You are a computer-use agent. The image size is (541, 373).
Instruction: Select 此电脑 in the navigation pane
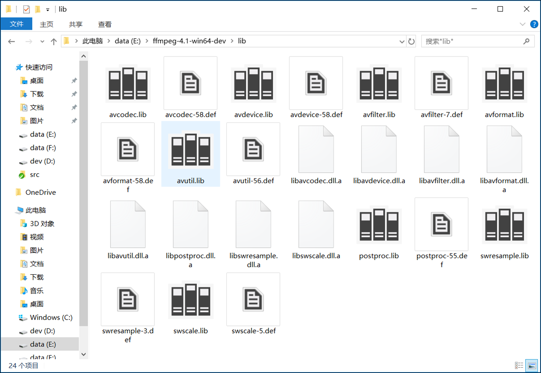click(36, 210)
